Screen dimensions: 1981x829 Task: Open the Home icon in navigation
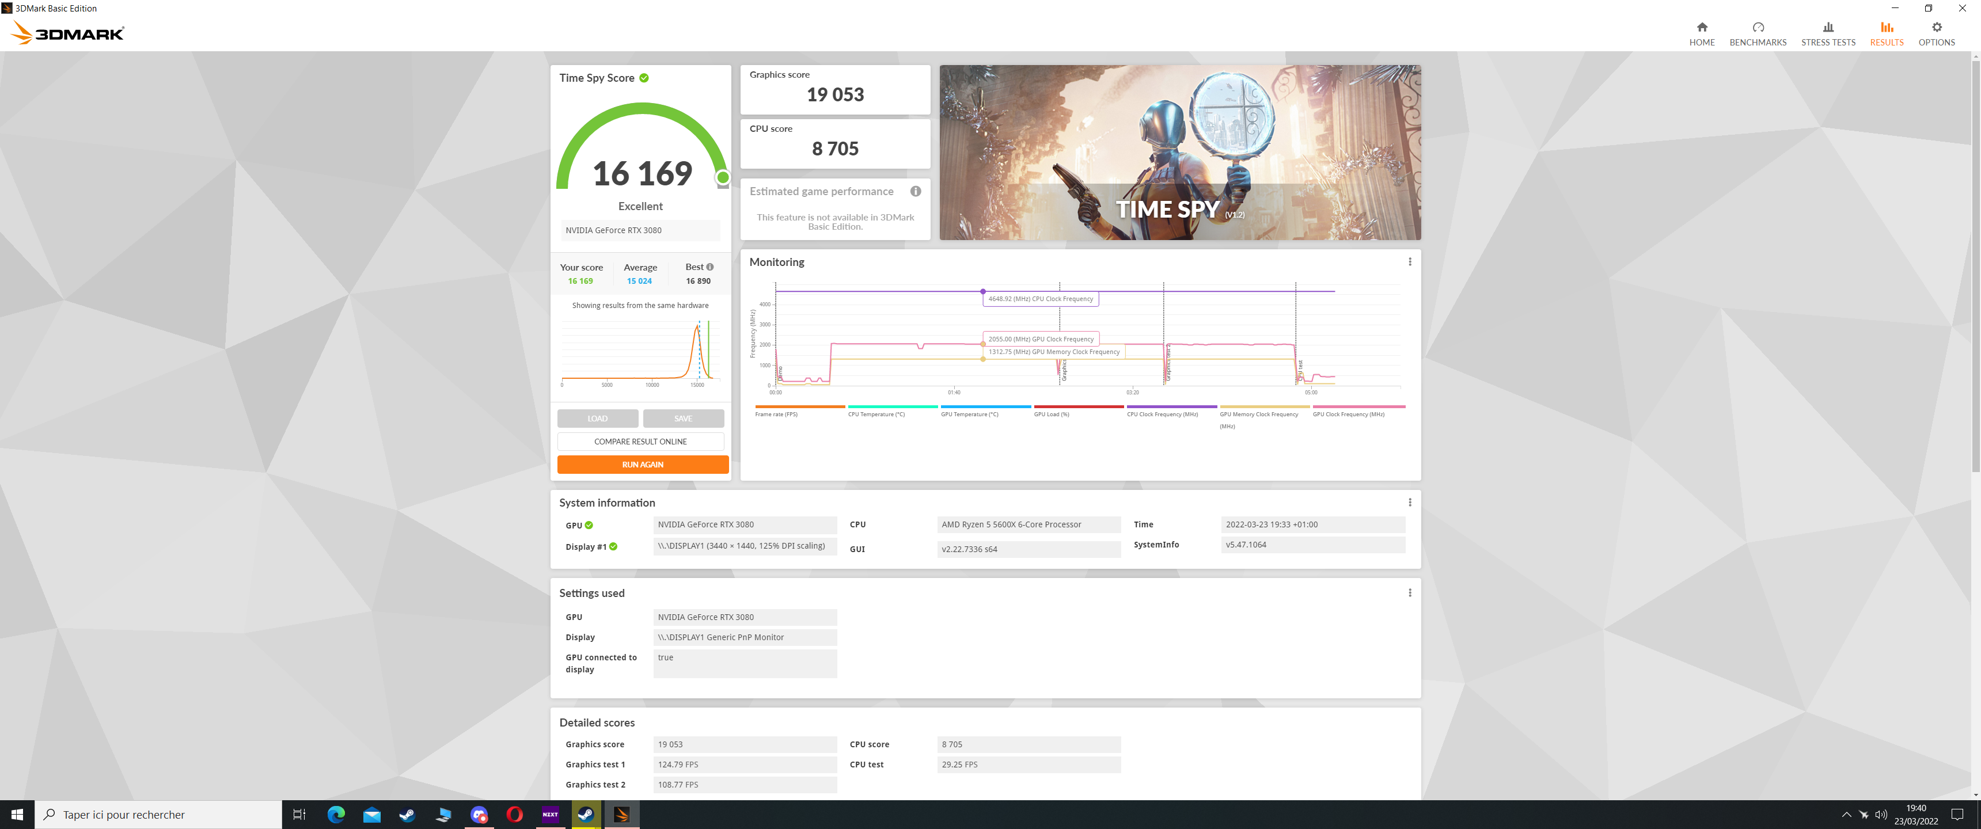tap(1701, 28)
